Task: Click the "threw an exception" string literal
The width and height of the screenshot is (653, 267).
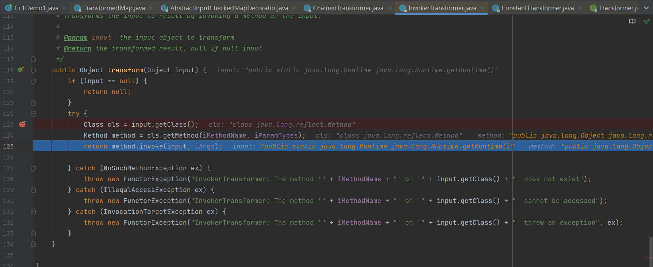Action: [x=556, y=222]
